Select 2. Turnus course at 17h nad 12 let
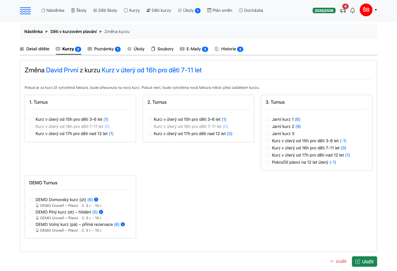Screen dimensions: 397x271 coord(149,134)
